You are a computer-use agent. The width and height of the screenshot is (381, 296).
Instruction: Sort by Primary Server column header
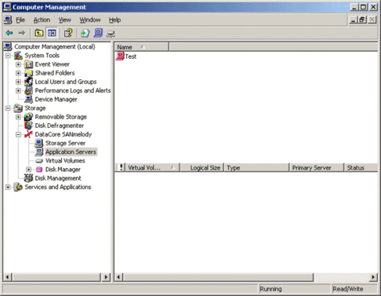point(317,167)
